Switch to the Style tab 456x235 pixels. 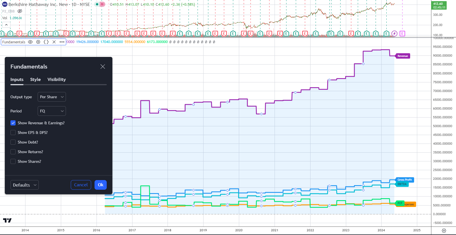(35, 80)
